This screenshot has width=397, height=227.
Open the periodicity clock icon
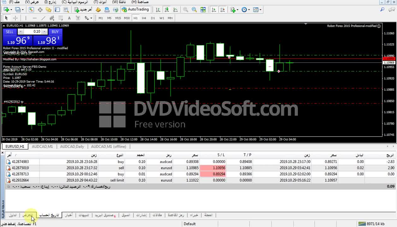pos(244,10)
